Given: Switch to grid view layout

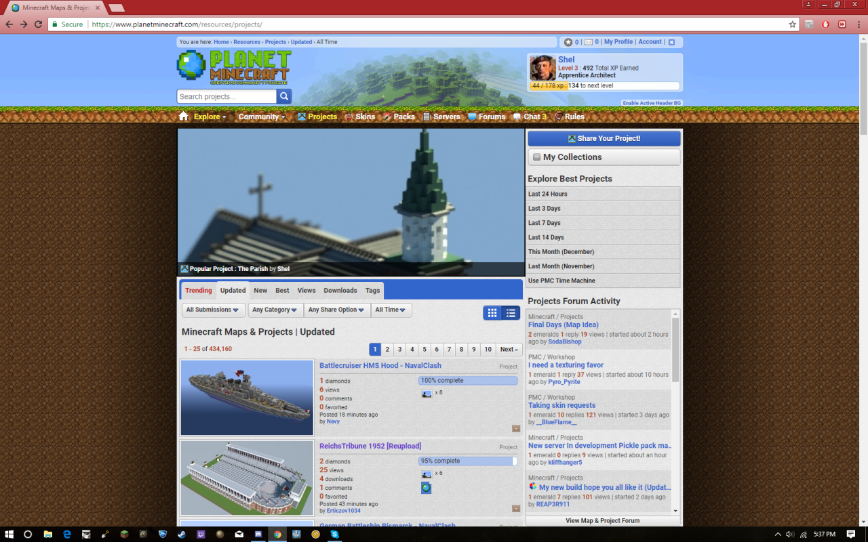Looking at the screenshot, I should [x=492, y=313].
